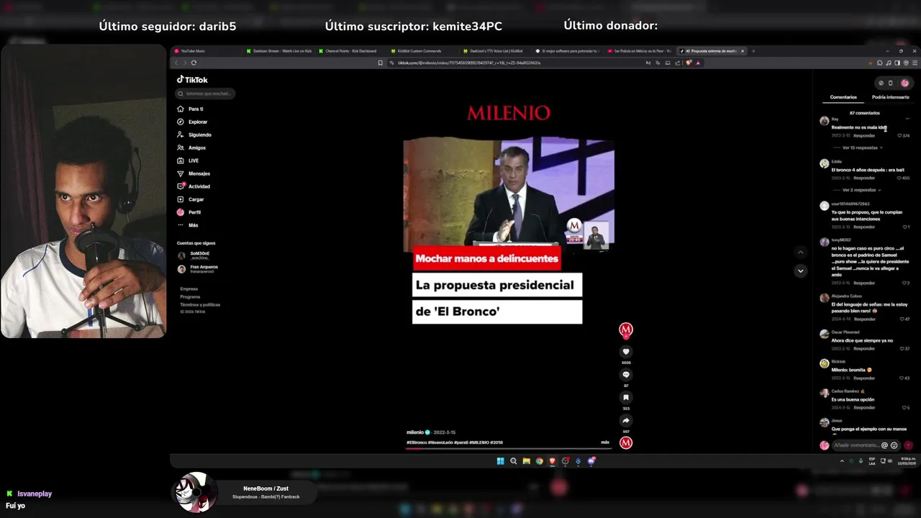Reply to Ricktok's comment with Responder
The image size is (921, 518).
pos(864,378)
